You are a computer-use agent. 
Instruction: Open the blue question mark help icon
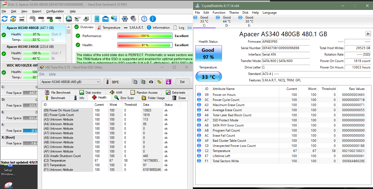tap(144, 19)
